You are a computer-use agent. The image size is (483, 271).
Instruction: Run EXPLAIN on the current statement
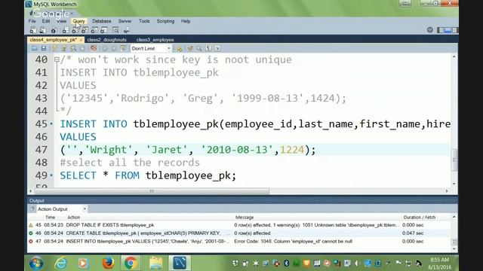tap(73, 48)
